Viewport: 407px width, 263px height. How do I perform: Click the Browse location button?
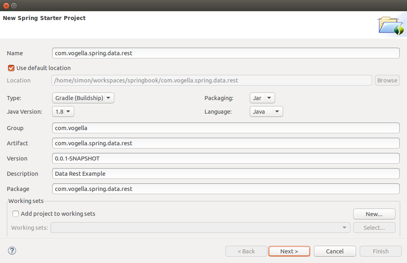point(387,80)
